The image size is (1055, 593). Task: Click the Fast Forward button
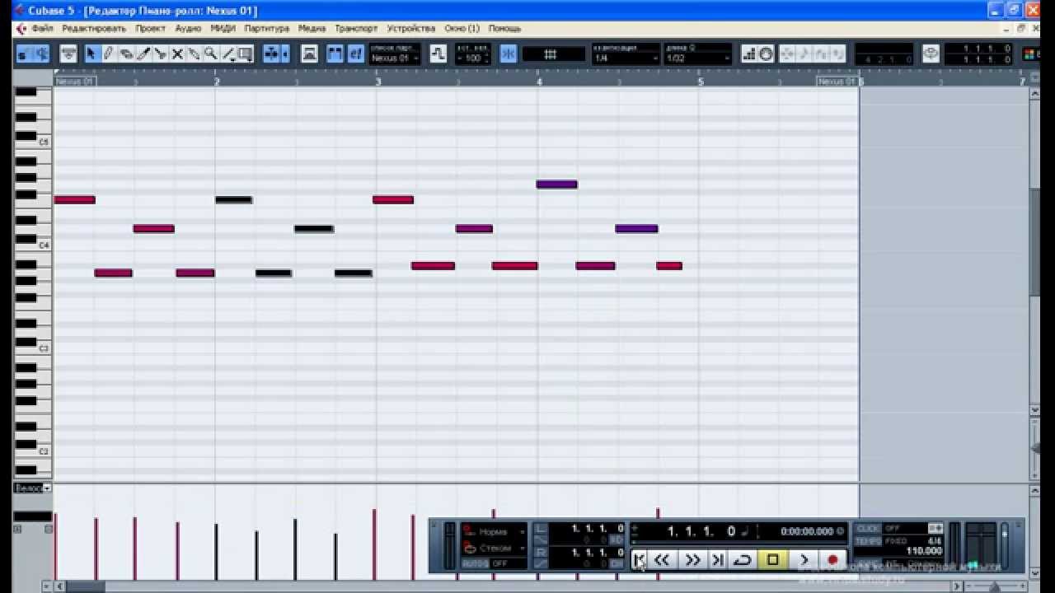tap(693, 560)
